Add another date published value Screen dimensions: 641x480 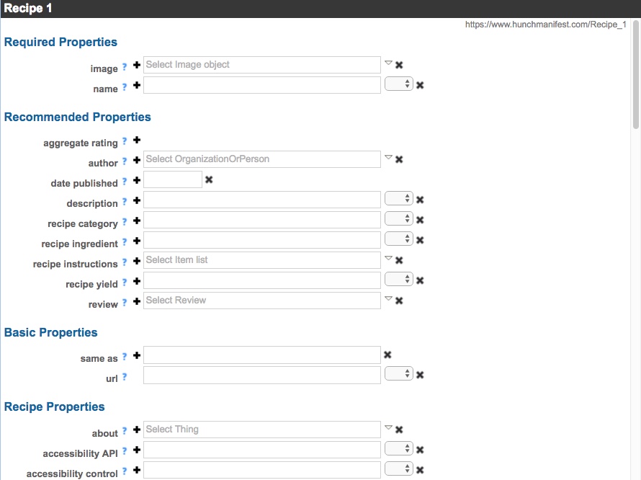click(x=137, y=180)
